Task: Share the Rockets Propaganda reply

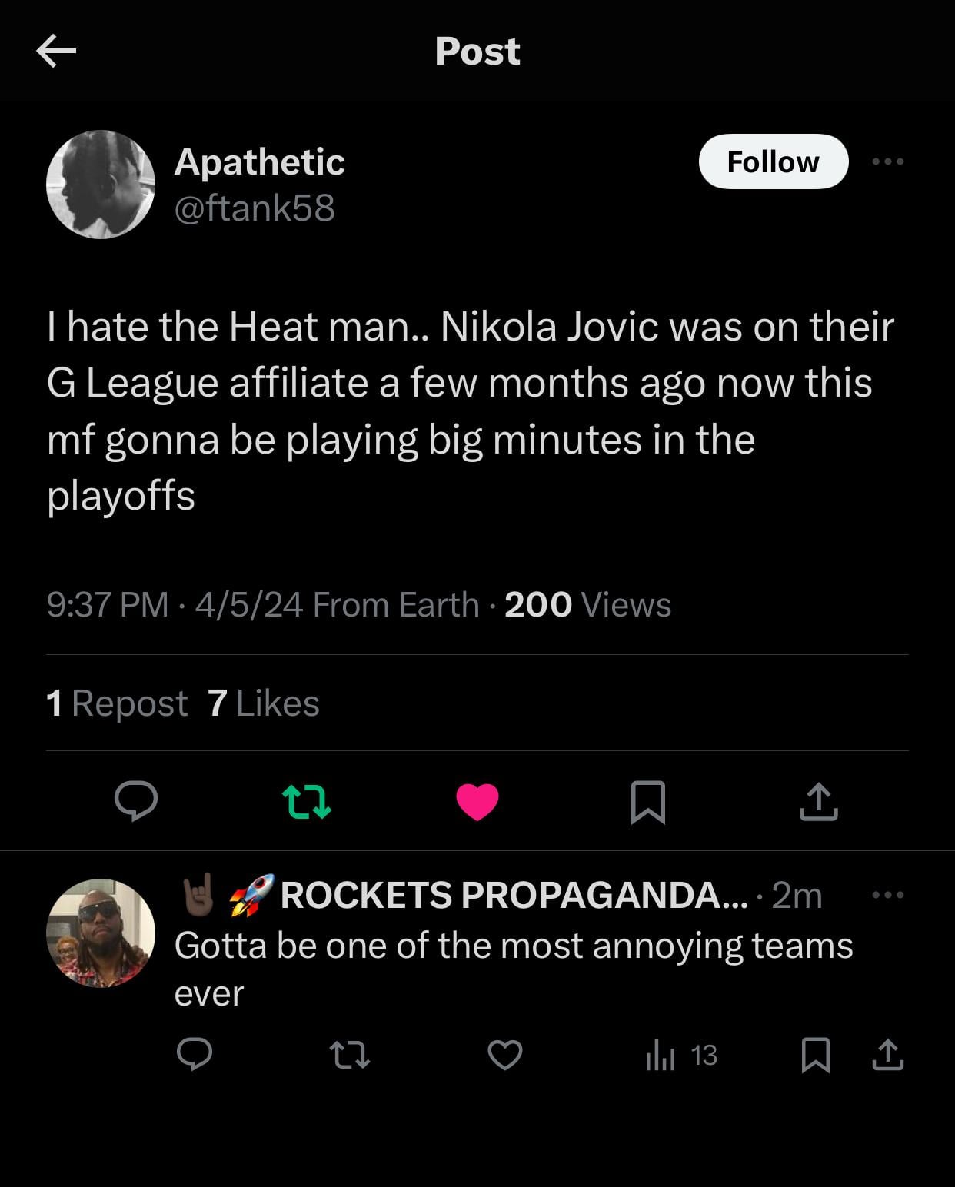Action: click(888, 1055)
